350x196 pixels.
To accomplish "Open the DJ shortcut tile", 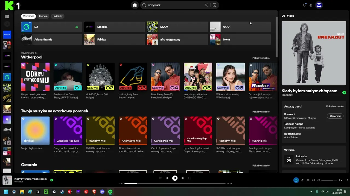I will [51, 27].
